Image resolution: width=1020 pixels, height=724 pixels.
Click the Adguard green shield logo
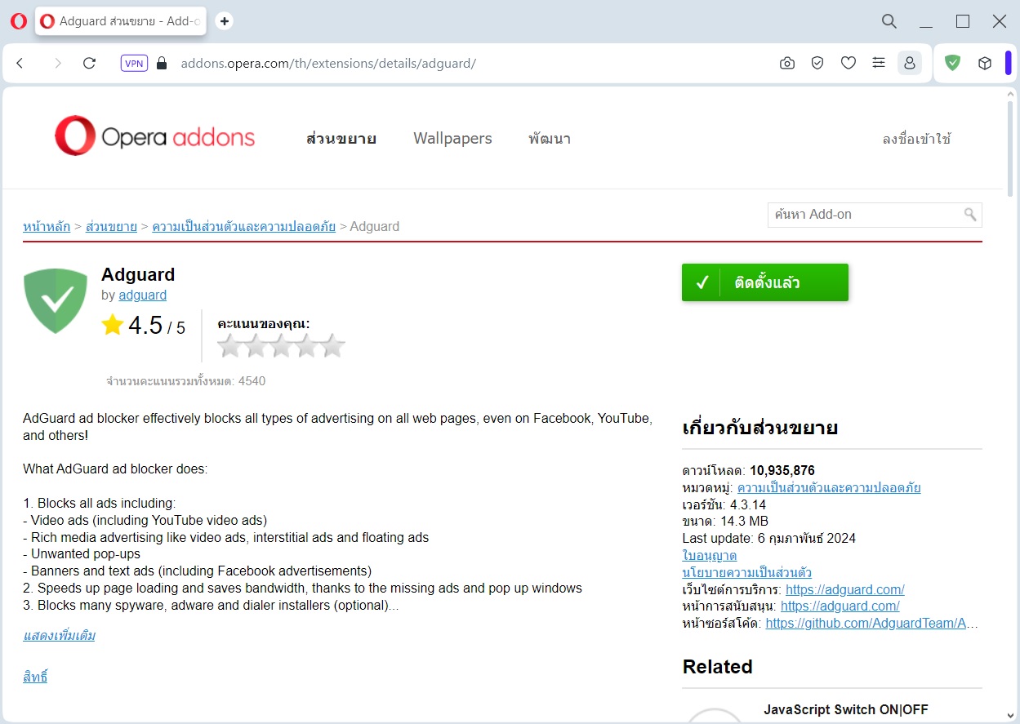[x=56, y=300]
